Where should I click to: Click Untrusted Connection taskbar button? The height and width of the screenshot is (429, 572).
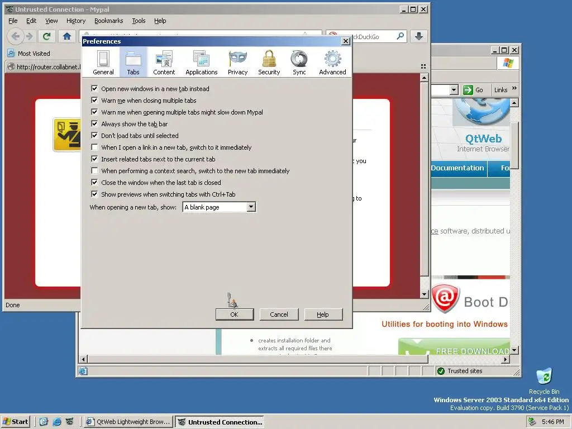pyautogui.click(x=219, y=422)
